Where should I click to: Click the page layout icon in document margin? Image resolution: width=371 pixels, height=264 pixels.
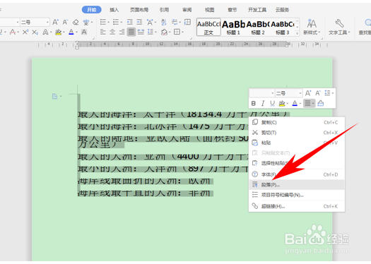click(54, 96)
